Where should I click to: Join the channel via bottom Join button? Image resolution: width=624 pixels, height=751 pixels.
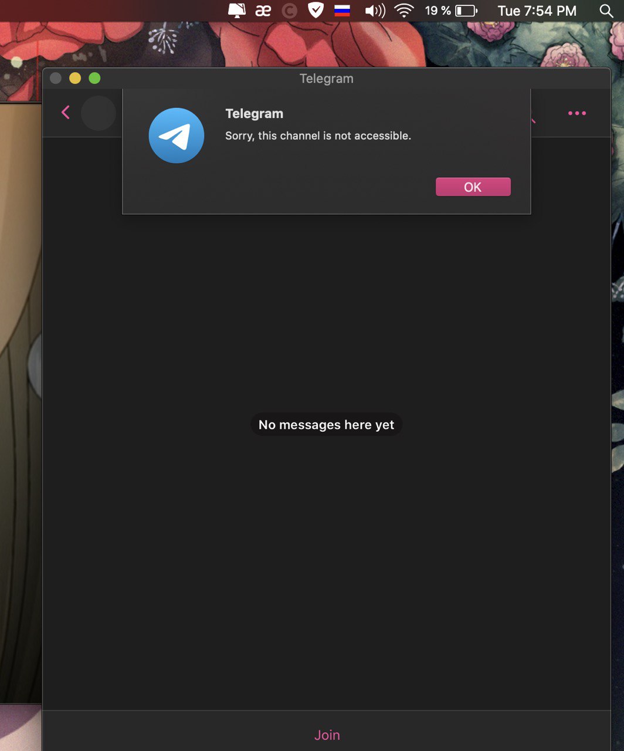click(327, 735)
